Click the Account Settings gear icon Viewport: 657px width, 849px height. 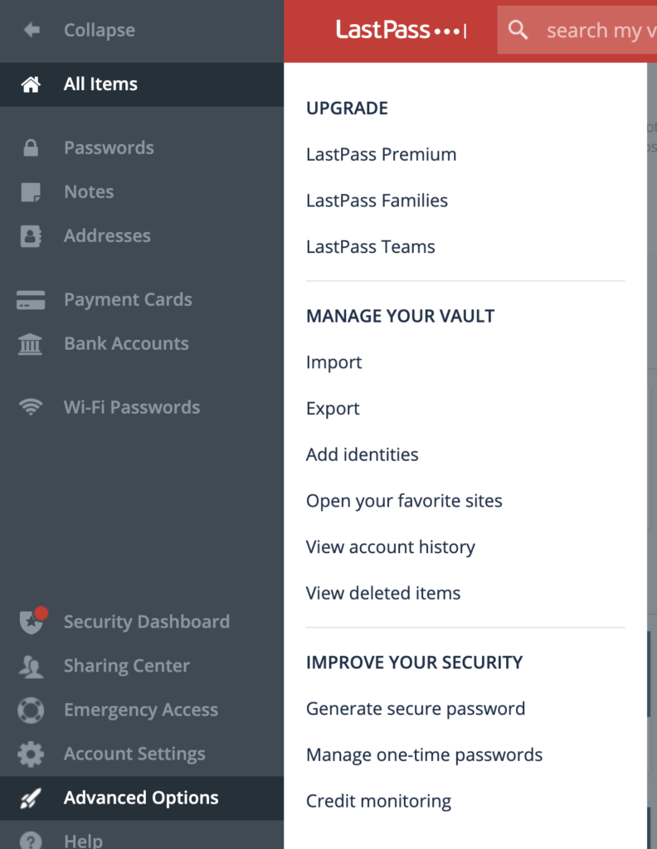pyautogui.click(x=31, y=754)
